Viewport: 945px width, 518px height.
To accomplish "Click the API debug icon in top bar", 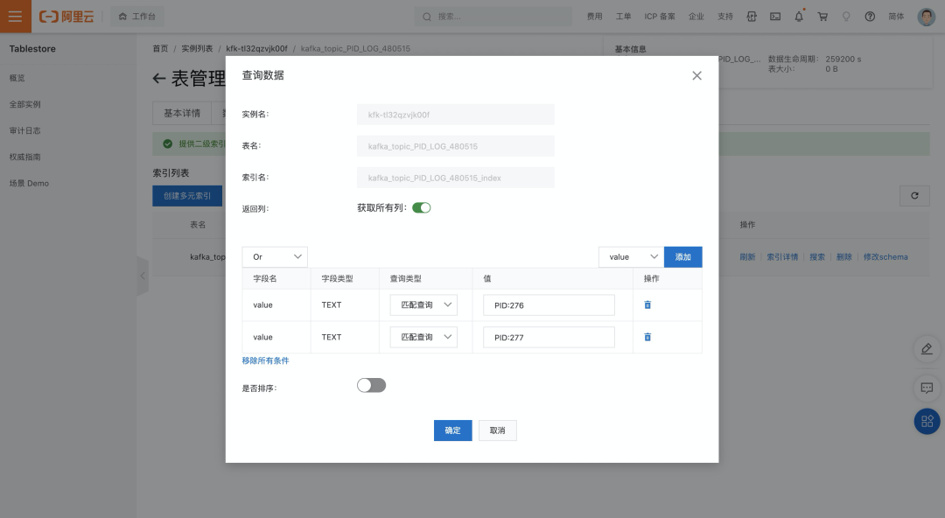I will click(752, 17).
